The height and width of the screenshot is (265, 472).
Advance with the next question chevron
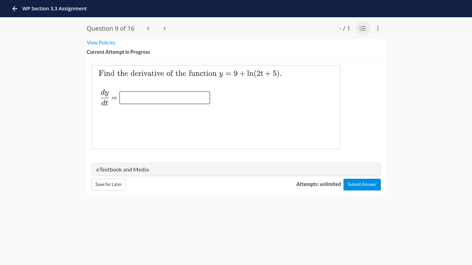click(x=164, y=28)
